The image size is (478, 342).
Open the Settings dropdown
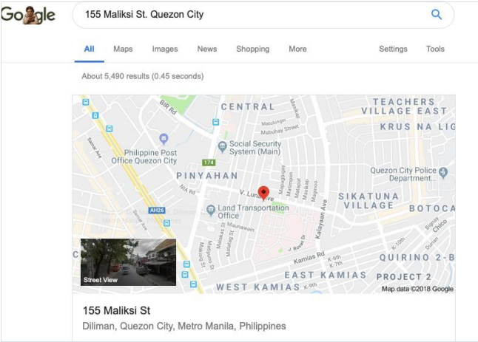[x=393, y=49]
